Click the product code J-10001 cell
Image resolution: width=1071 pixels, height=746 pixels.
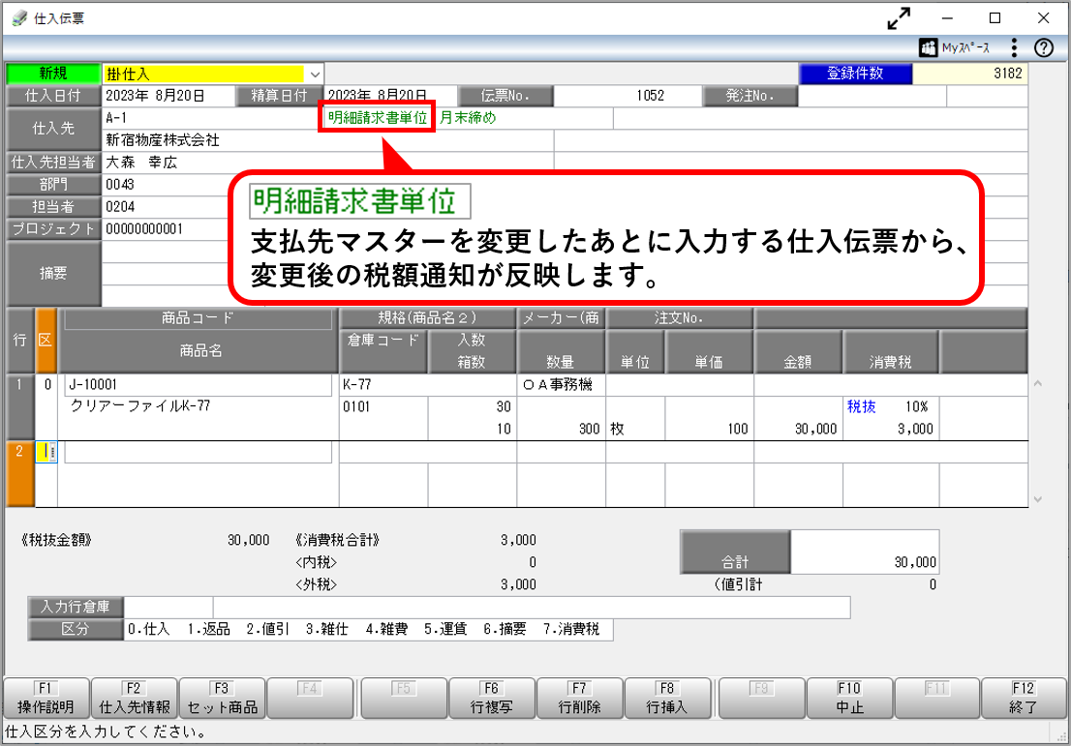[x=199, y=385]
